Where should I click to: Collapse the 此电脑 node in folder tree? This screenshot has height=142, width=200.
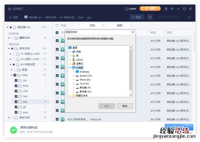click(x=70, y=67)
